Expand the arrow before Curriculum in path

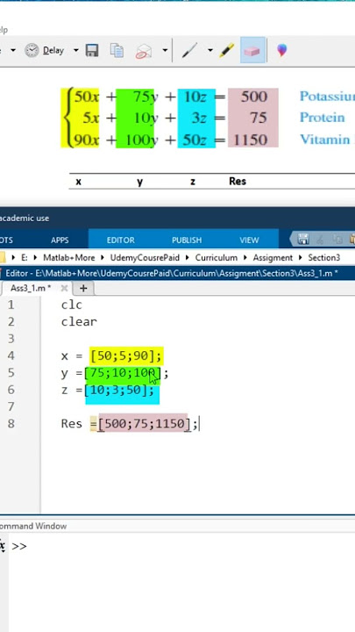pos(188,257)
